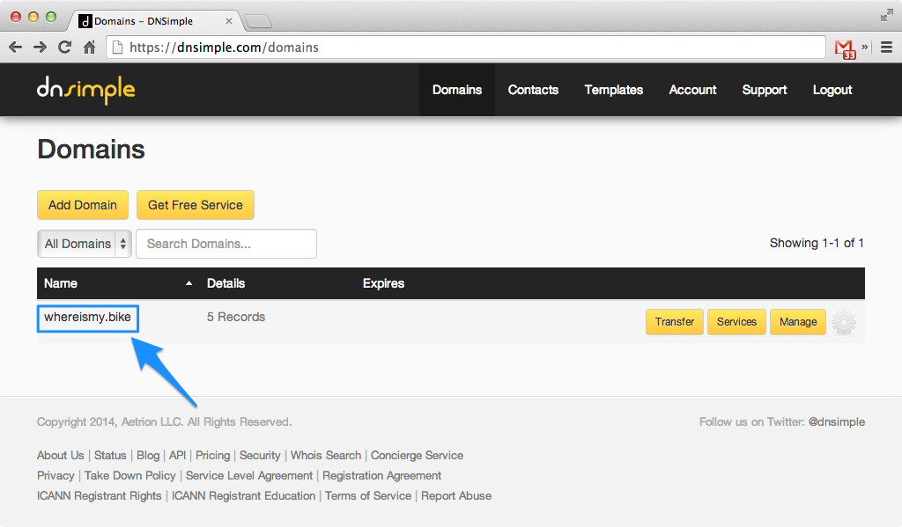902x527 pixels.
Task: Open the Concierge Service footer link
Action: (417, 455)
